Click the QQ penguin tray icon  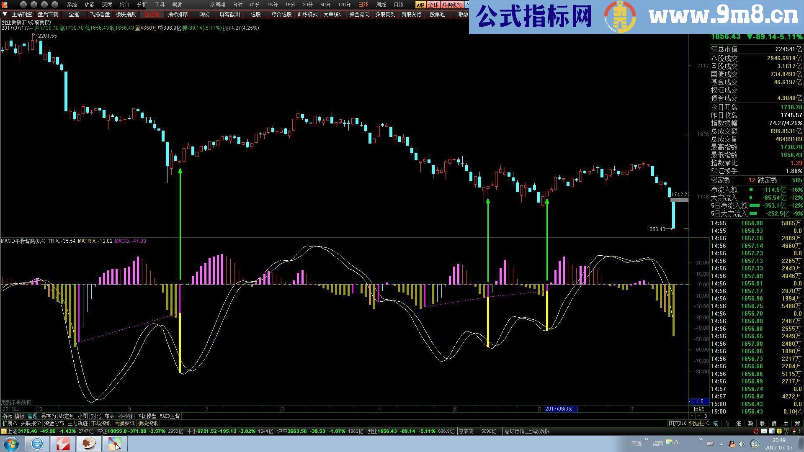tap(732, 444)
